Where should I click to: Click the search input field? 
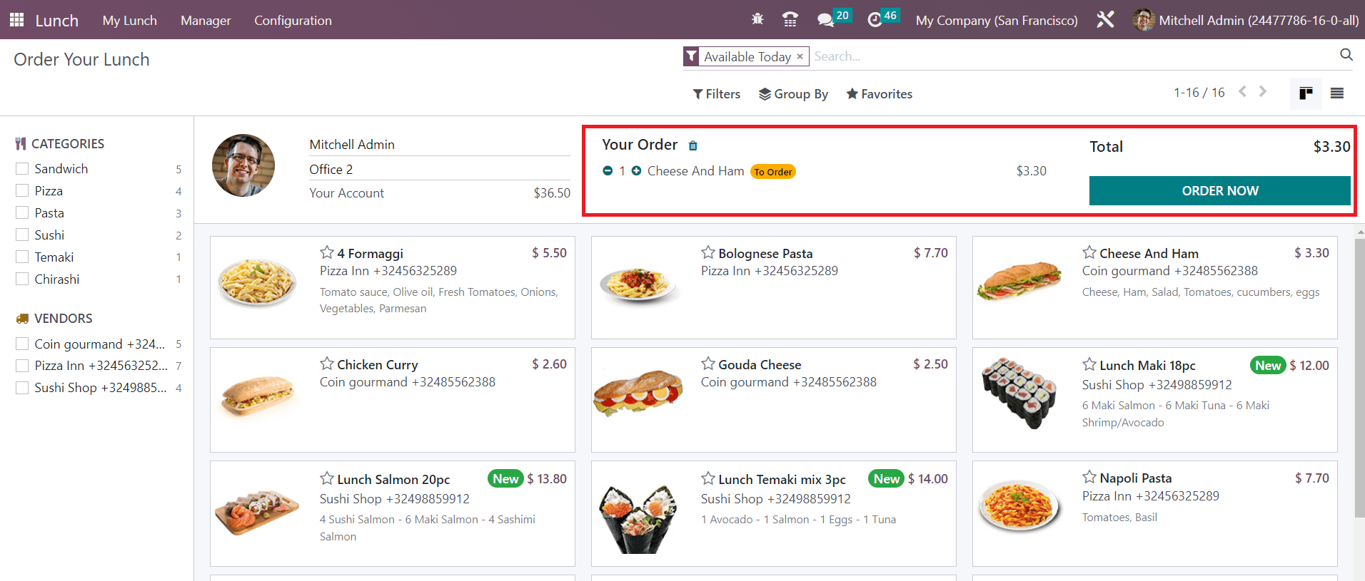(1074, 56)
